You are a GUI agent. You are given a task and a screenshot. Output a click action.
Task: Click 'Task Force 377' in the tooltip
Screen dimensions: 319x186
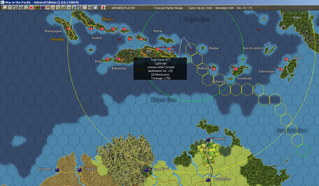tap(160, 60)
